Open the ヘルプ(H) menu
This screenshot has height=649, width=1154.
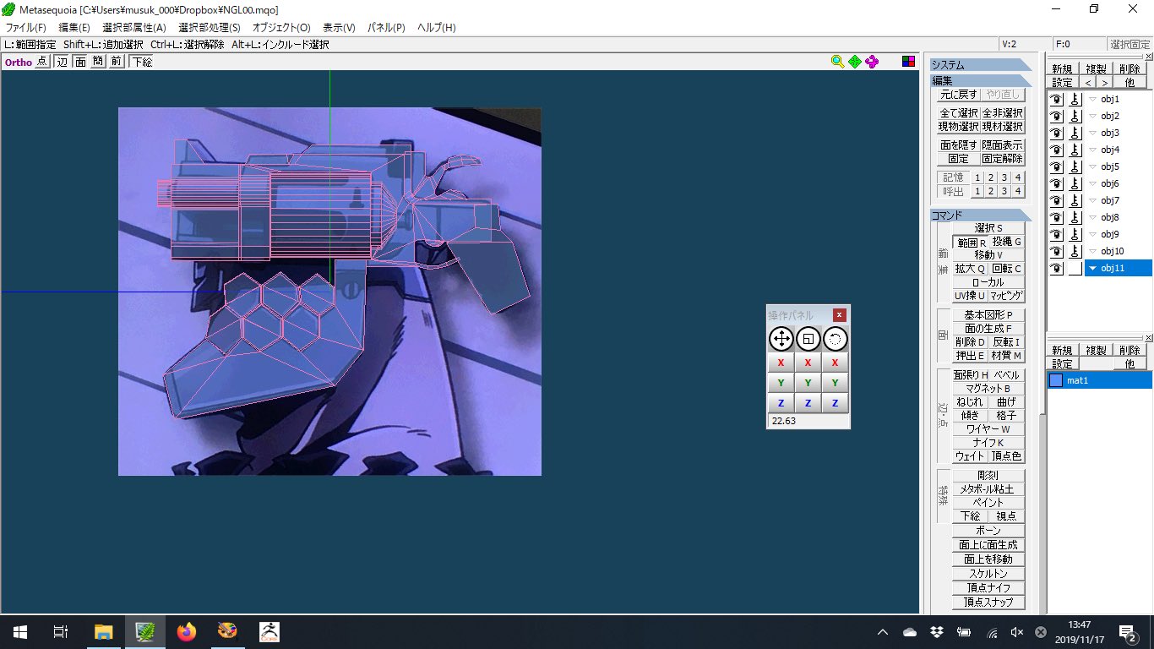(437, 27)
